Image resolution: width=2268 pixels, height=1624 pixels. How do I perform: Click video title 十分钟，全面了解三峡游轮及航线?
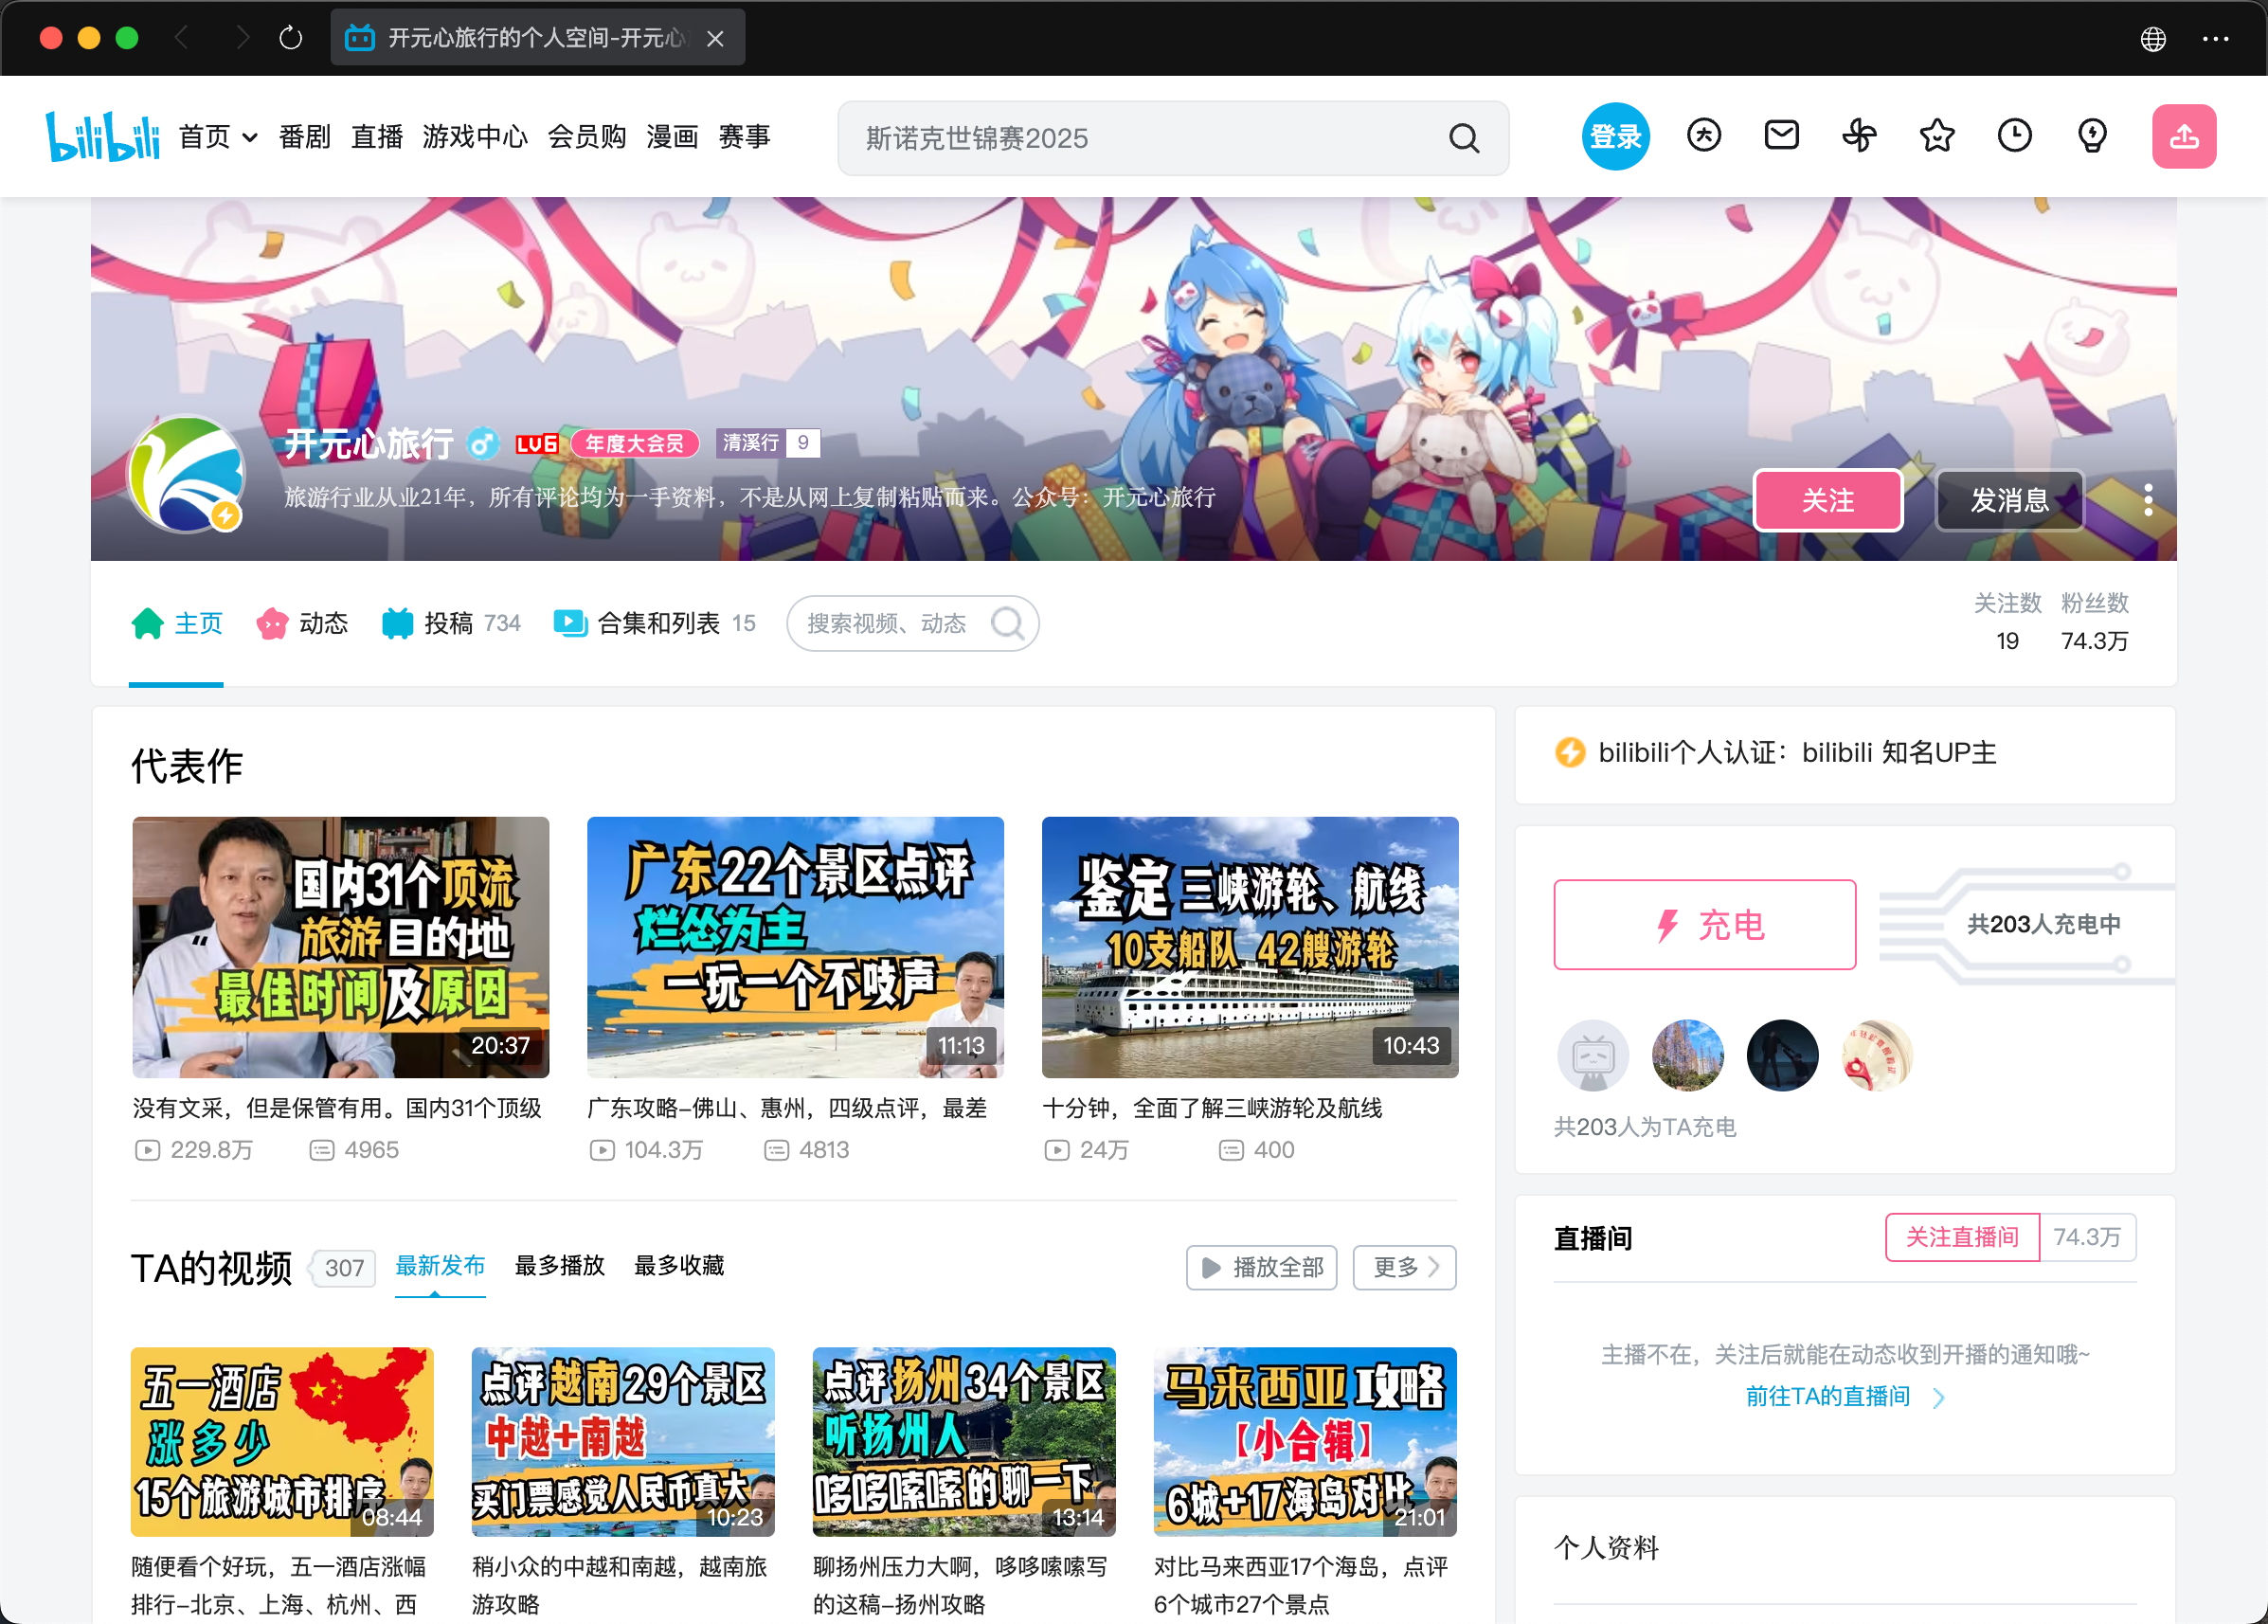[x=1212, y=1108]
